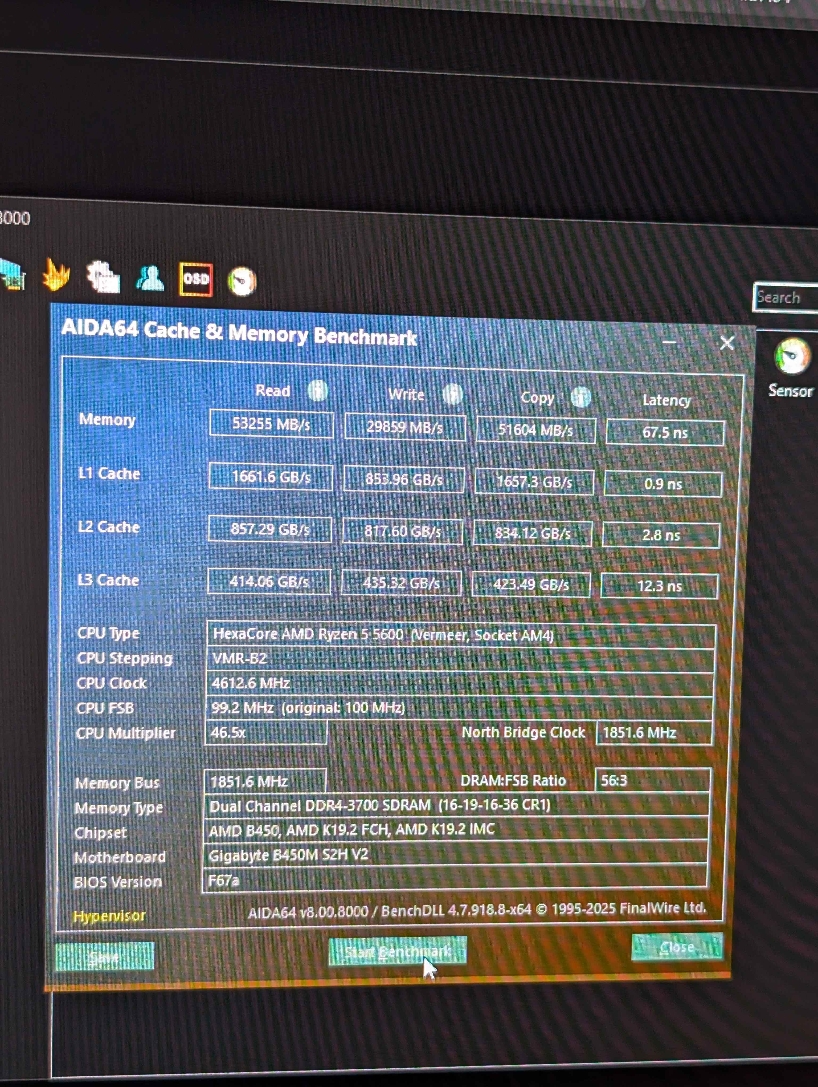
Task: Click the DRAM:FSB Ratio value 56:3
Action: (x=653, y=780)
